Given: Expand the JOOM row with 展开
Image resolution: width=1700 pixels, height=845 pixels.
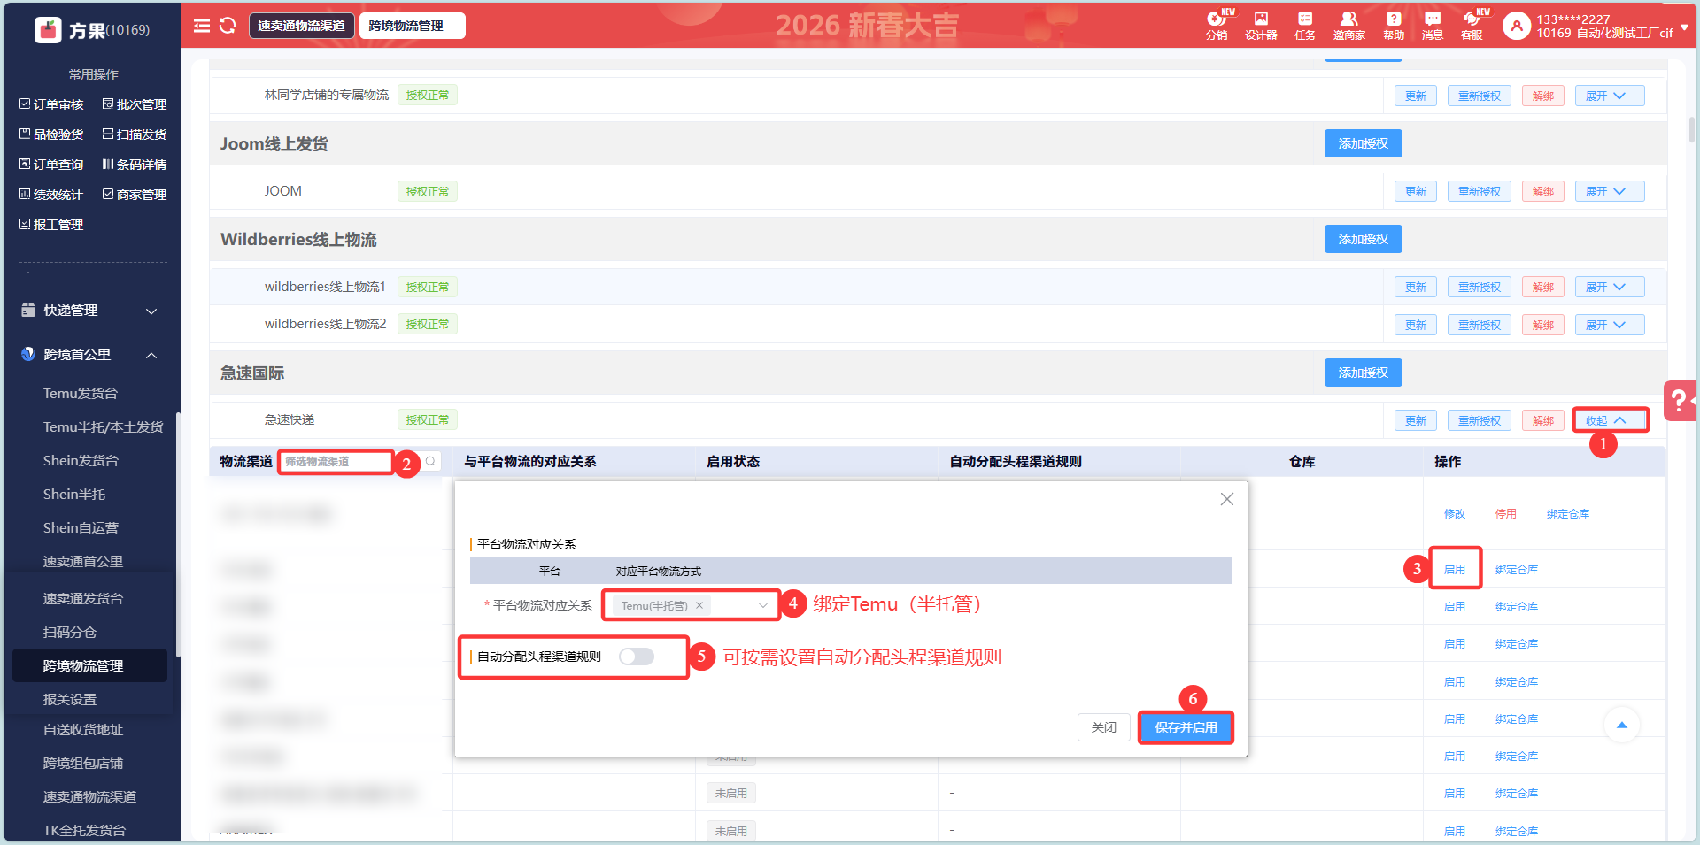Looking at the screenshot, I should coord(1609,191).
